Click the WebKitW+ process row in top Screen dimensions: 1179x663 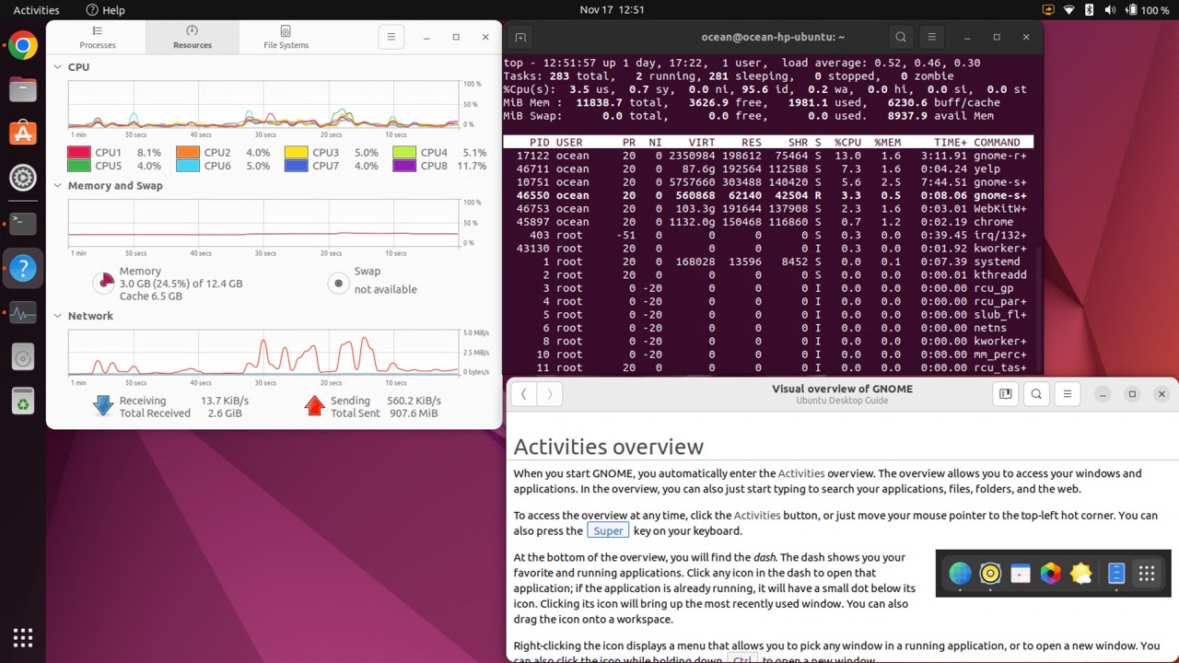coord(767,209)
